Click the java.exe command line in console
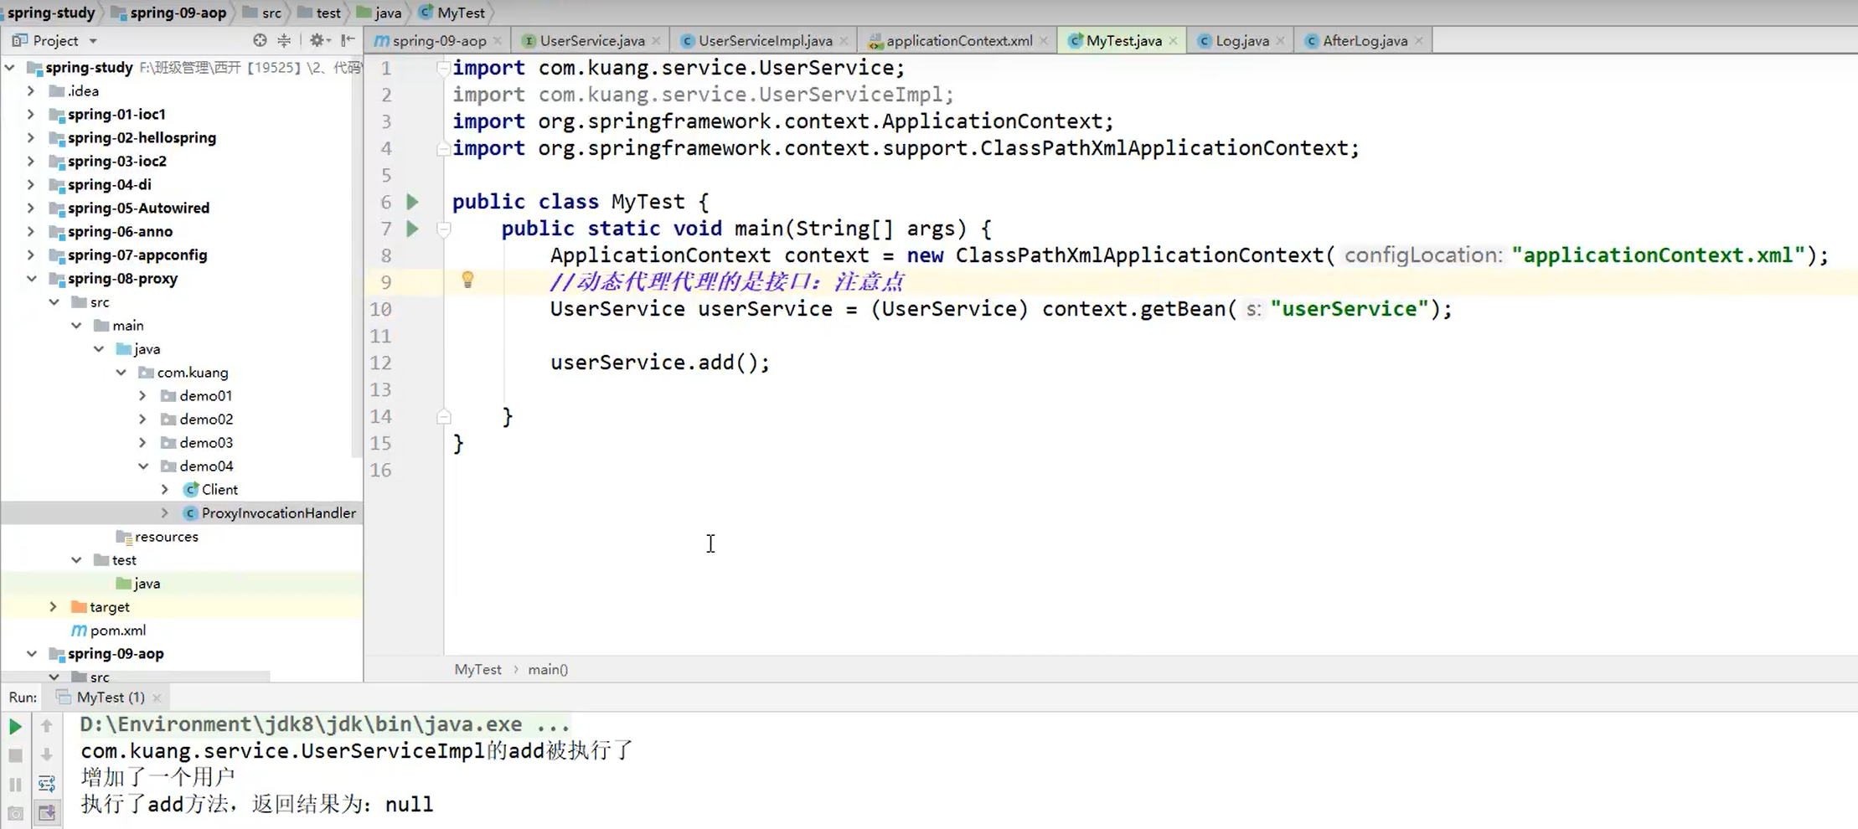This screenshot has height=829, width=1858. (x=325, y=724)
